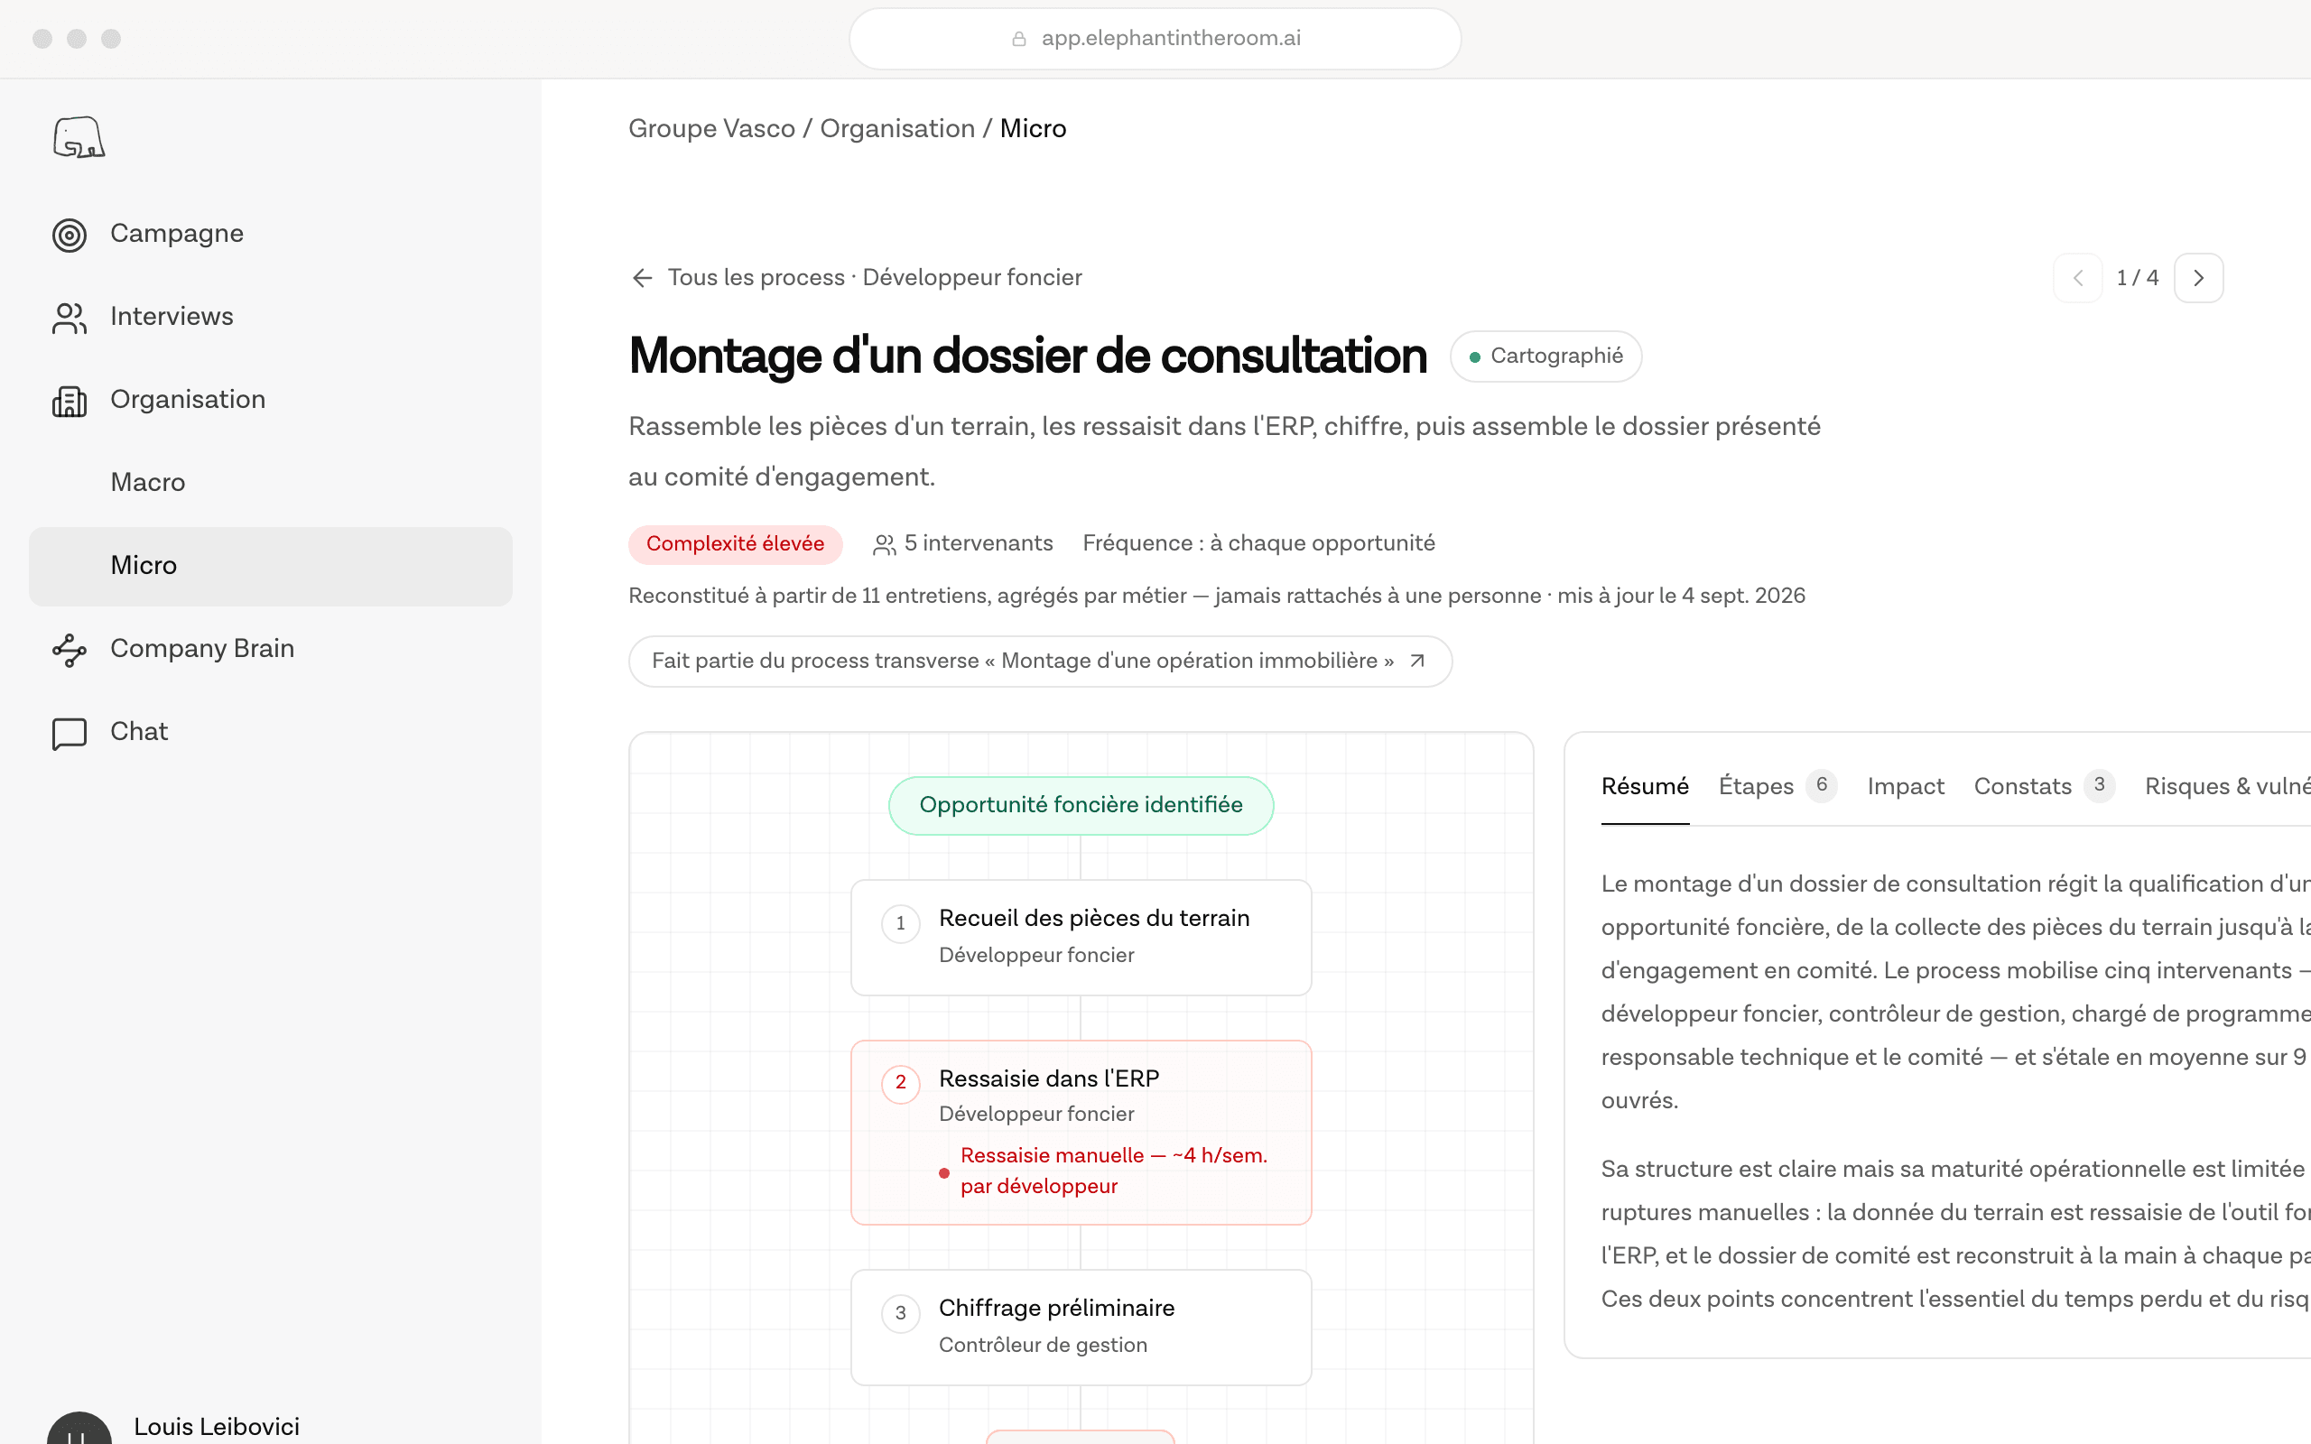The image size is (2311, 1444).
Task: Open Campagne target icon
Action: [x=70, y=235]
